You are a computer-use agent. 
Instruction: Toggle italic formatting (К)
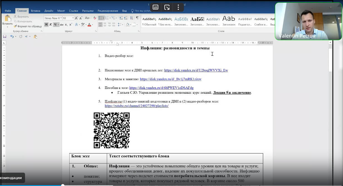click(x=51, y=24)
